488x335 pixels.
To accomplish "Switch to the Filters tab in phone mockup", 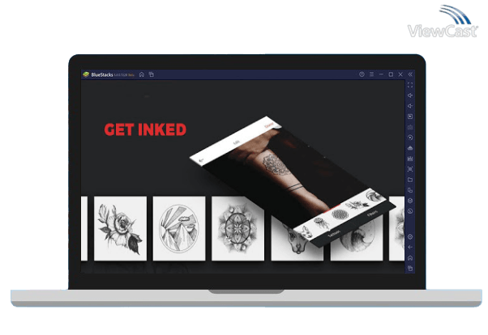I will pyautogui.click(x=372, y=214).
